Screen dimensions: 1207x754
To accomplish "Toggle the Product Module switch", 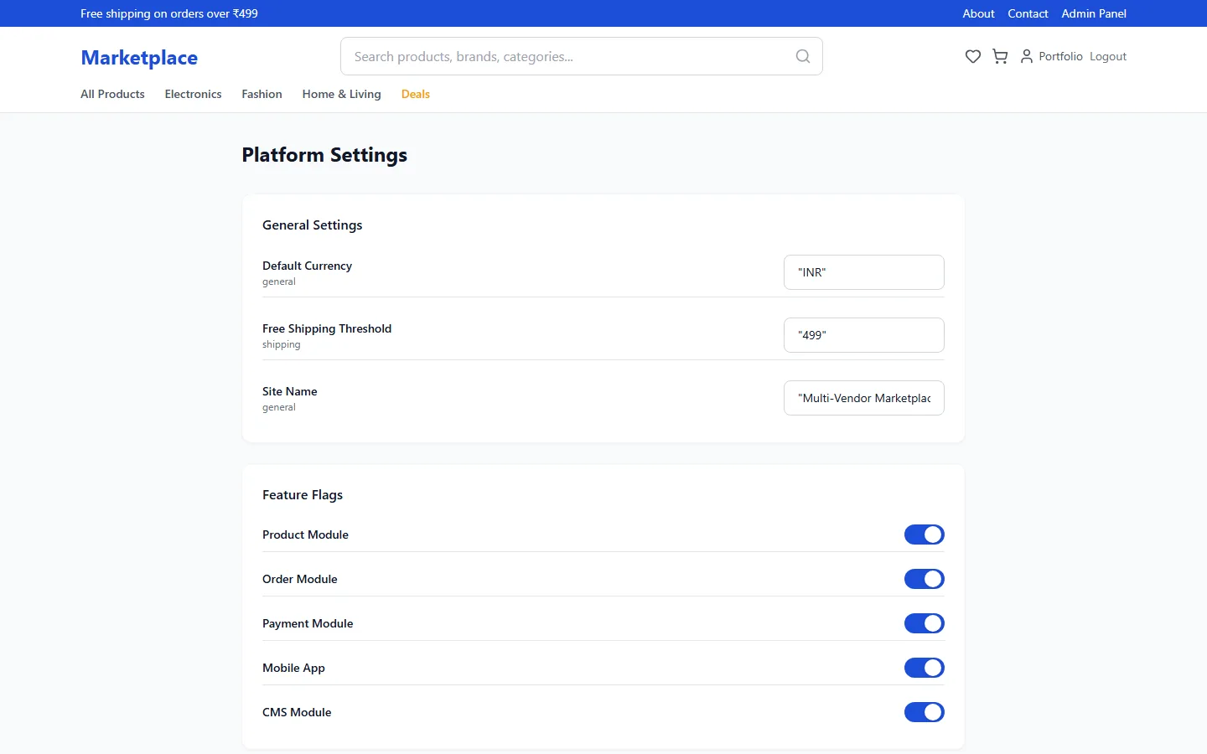I will point(924,535).
